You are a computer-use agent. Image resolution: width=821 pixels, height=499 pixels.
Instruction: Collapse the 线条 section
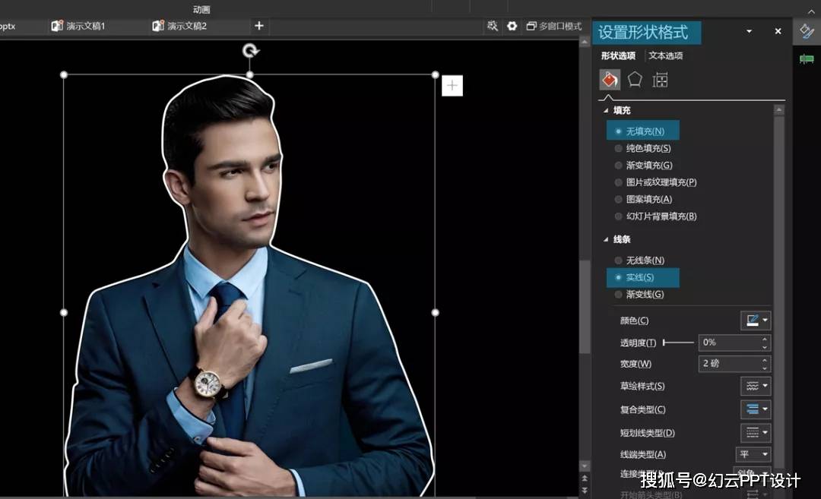point(606,239)
